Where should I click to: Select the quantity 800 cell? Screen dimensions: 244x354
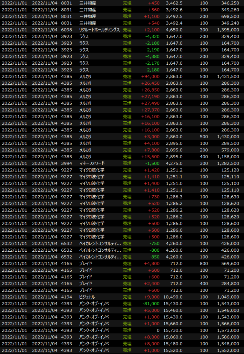(204, 263)
